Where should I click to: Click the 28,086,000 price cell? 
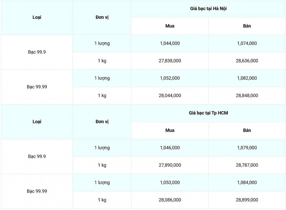170,200
